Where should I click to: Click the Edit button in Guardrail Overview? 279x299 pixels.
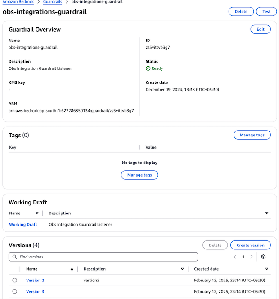(261, 29)
